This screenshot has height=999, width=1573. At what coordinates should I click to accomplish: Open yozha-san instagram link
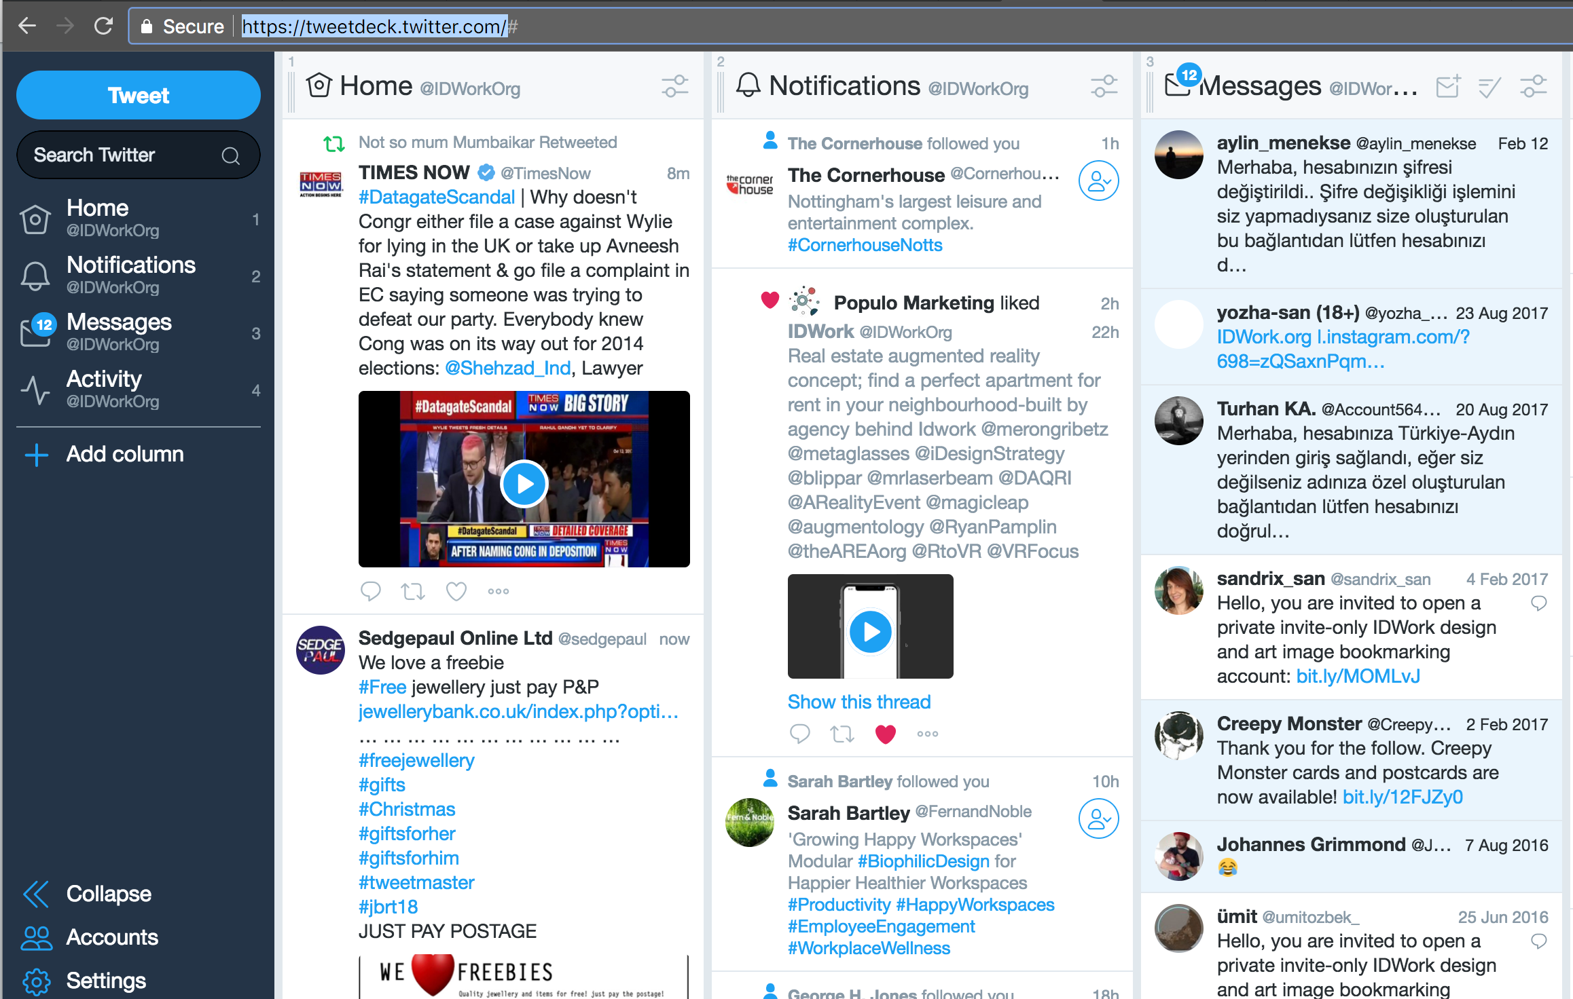(1343, 349)
